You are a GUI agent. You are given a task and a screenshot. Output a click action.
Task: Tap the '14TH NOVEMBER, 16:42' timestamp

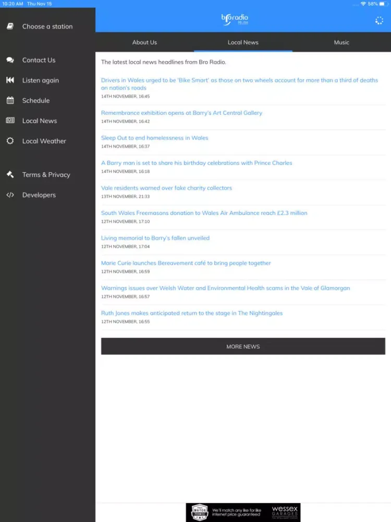[125, 121]
